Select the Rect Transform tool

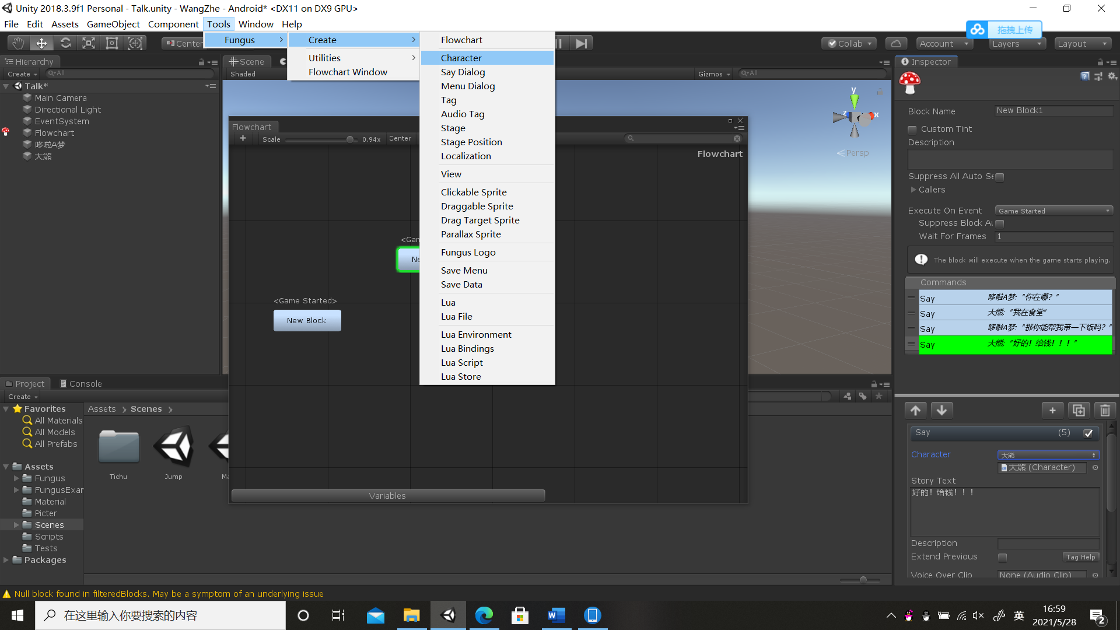point(112,43)
